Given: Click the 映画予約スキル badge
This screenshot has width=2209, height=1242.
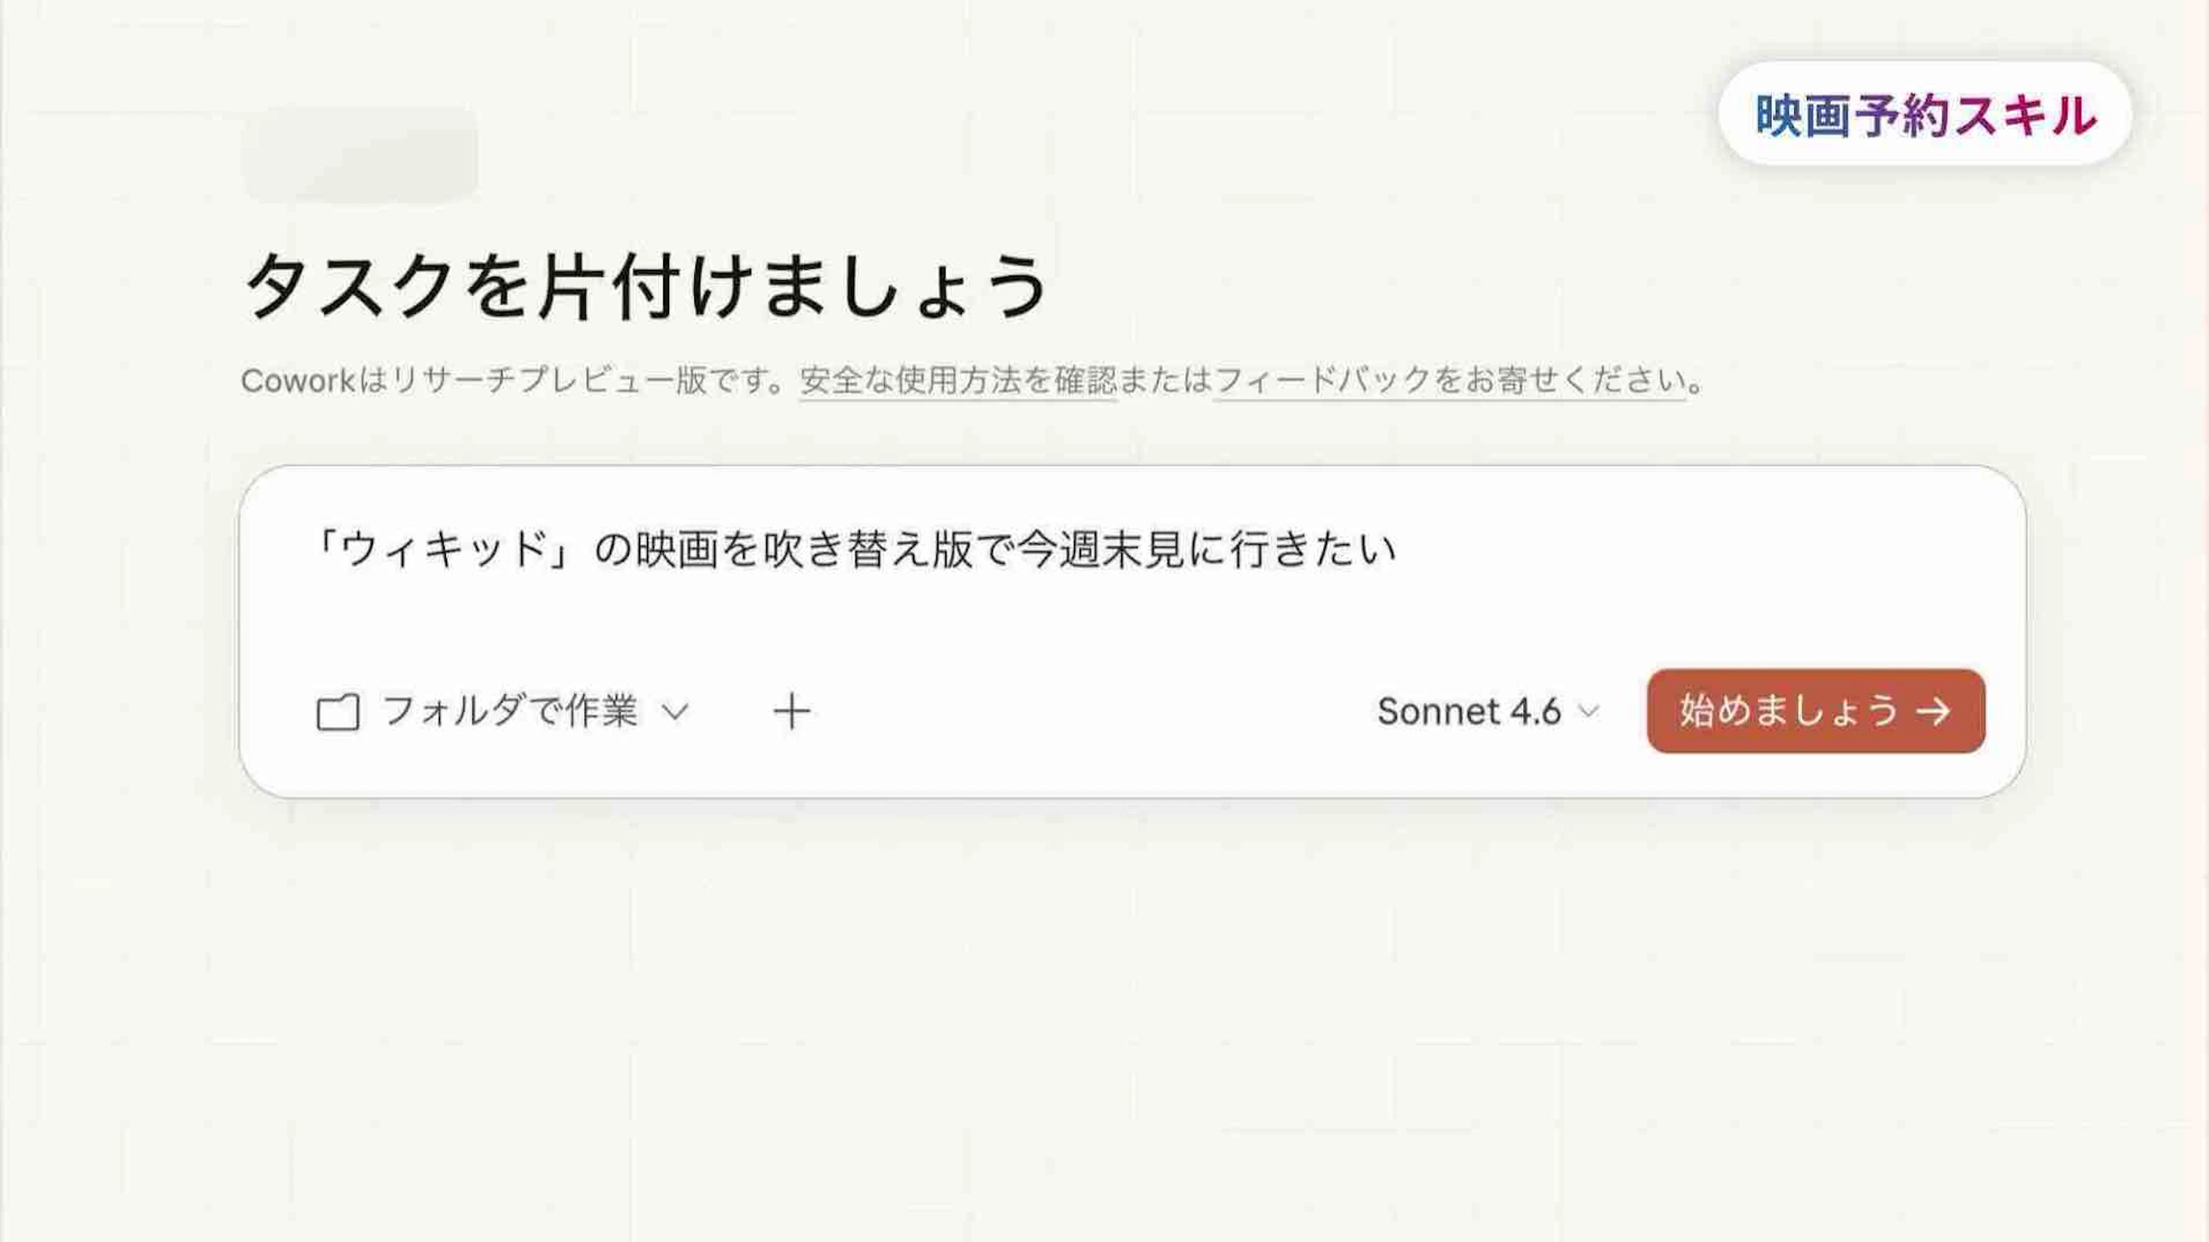Looking at the screenshot, I should click(x=1925, y=114).
